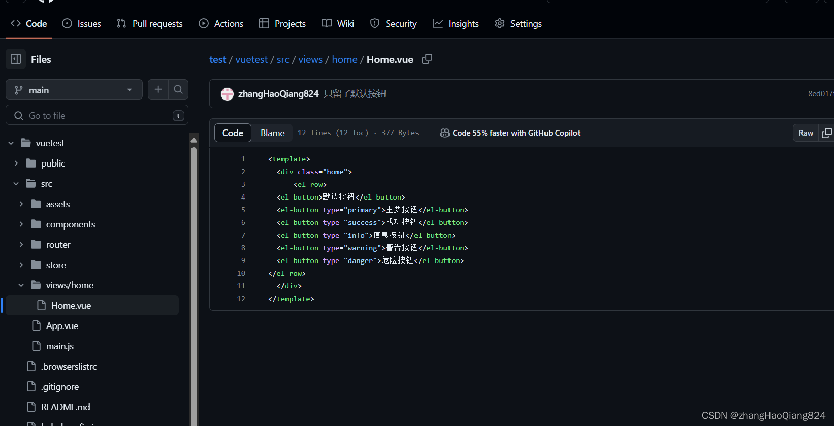Viewport: 834px width, 426px height.
Task: Click the store folder icon
Action: coord(36,265)
